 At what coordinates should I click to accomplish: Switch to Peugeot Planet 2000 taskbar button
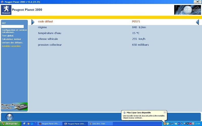(x=75, y=124)
